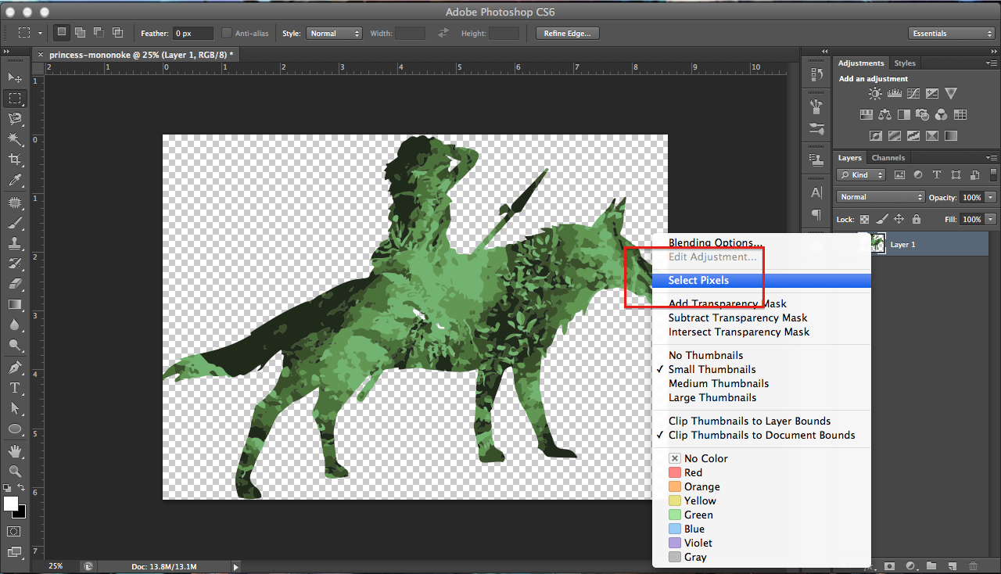
Task: Close the princess-mononoke document tab
Action: [41, 55]
